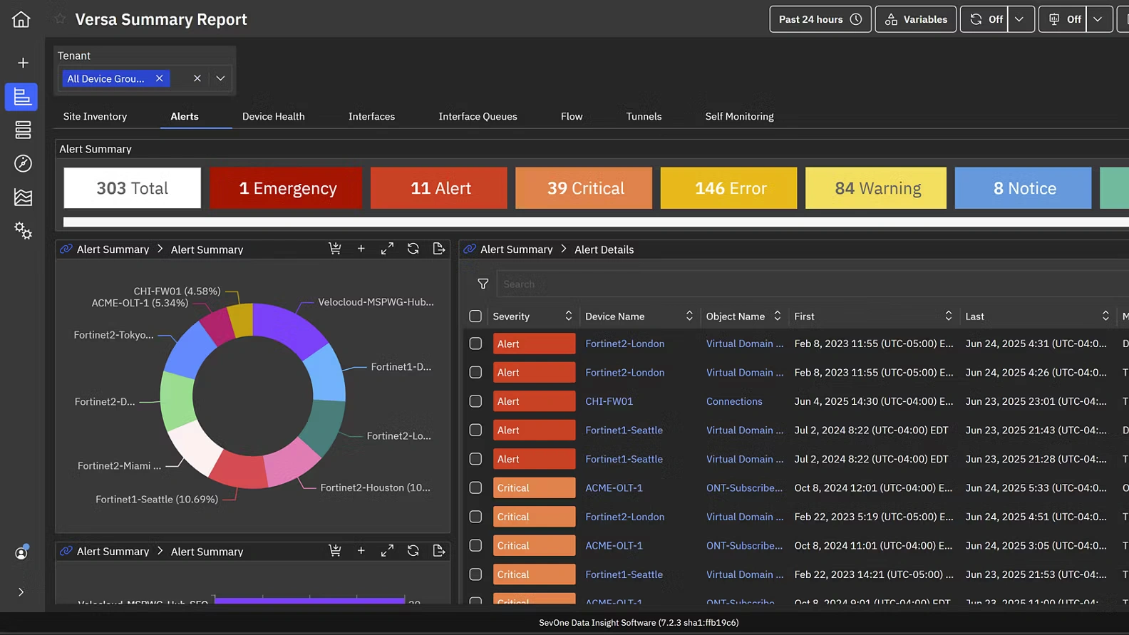Expand the Tenant dropdown chevron
1129x635 pixels.
(220, 78)
